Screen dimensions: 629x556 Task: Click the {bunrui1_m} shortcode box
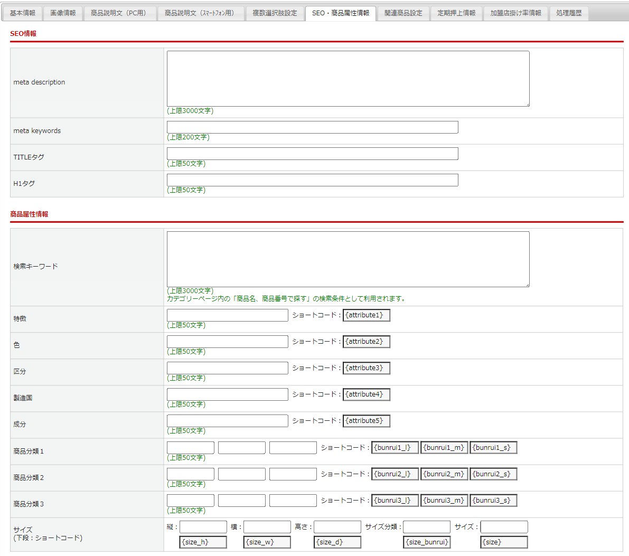444,448
